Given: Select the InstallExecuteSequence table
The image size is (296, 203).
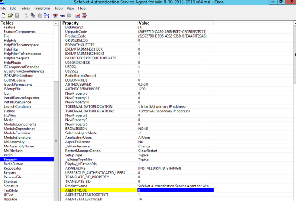Looking at the screenshot, I should (21, 98).
